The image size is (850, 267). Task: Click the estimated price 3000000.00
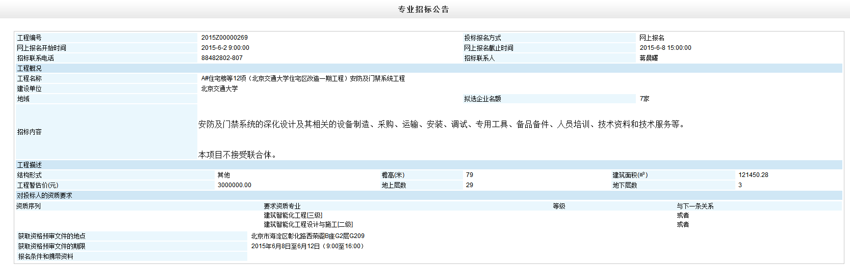point(234,185)
